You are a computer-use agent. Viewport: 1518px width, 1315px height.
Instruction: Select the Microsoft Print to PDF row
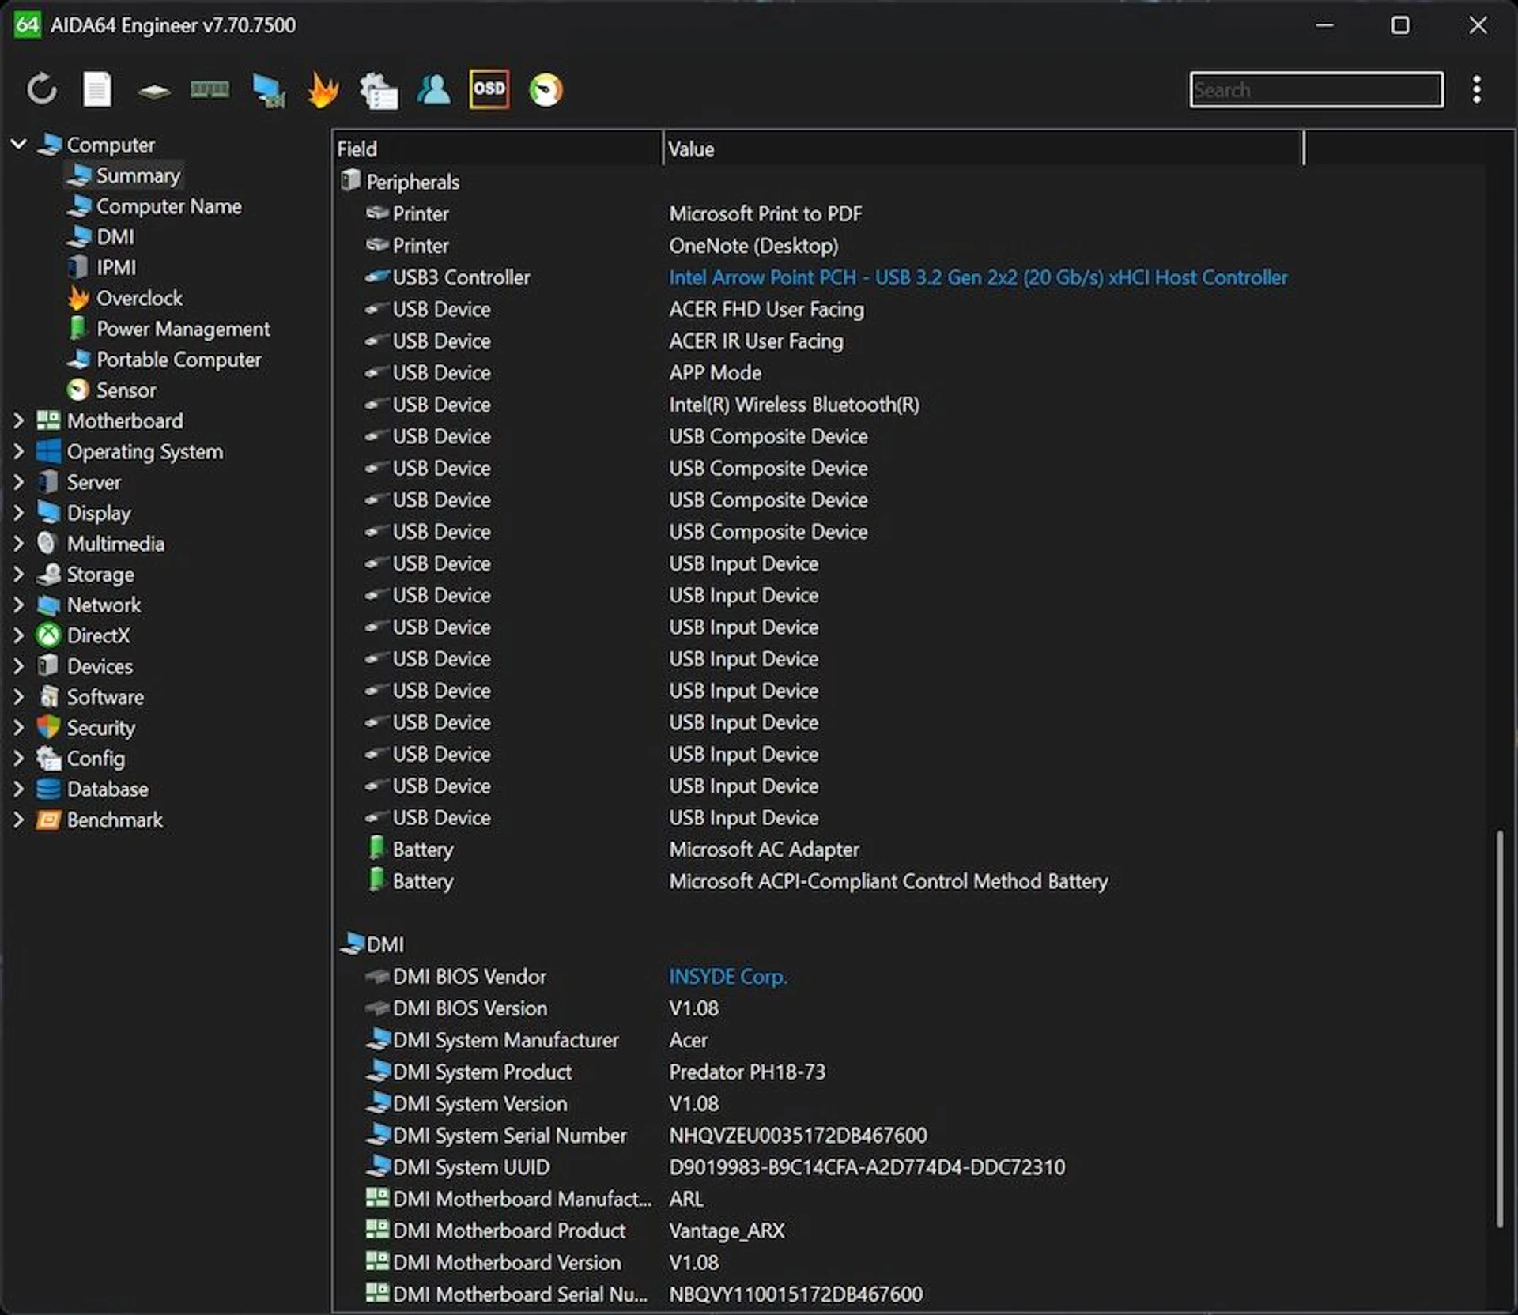(x=908, y=213)
